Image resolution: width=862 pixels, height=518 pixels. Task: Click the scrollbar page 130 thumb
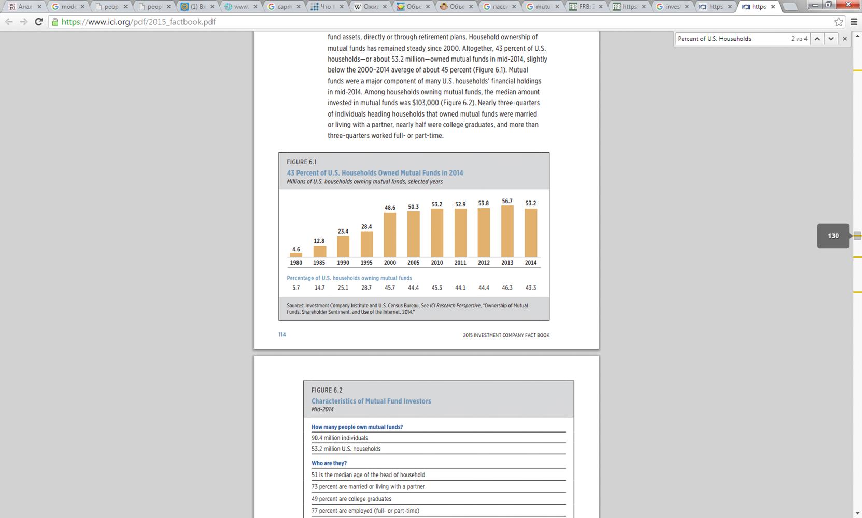pos(857,236)
